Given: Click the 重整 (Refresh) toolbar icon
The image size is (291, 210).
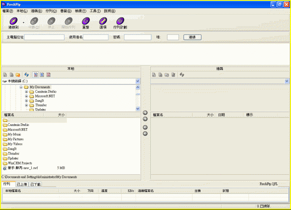Looking at the screenshot, I should click(86, 21).
